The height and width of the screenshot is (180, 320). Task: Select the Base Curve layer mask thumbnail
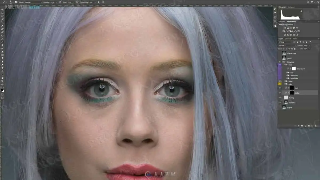point(294,69)
